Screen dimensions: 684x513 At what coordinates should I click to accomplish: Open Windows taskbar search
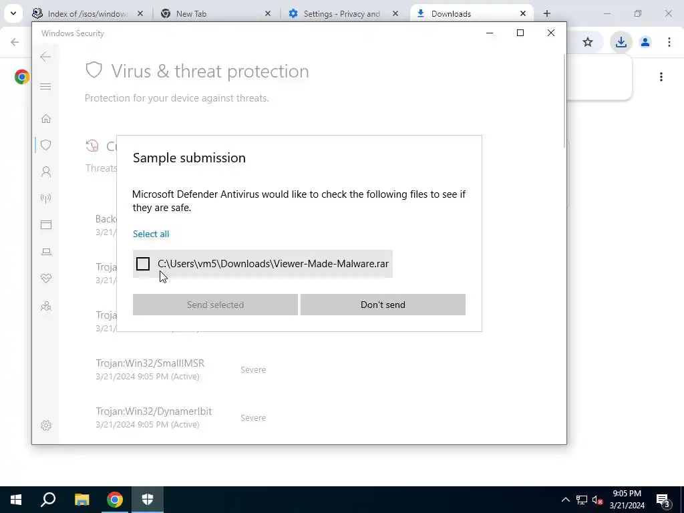click(48, 500)
